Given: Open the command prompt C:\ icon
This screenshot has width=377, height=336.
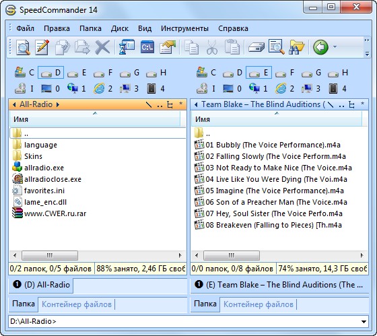Looking at the screenshot, I should coord(147,47).
